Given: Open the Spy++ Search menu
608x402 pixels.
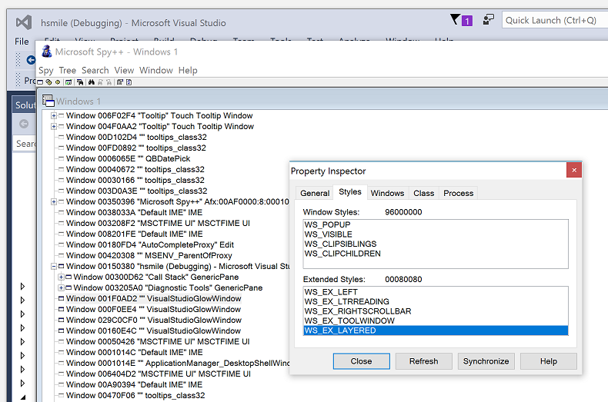Looking at the screenshot, I should [95, 70].
